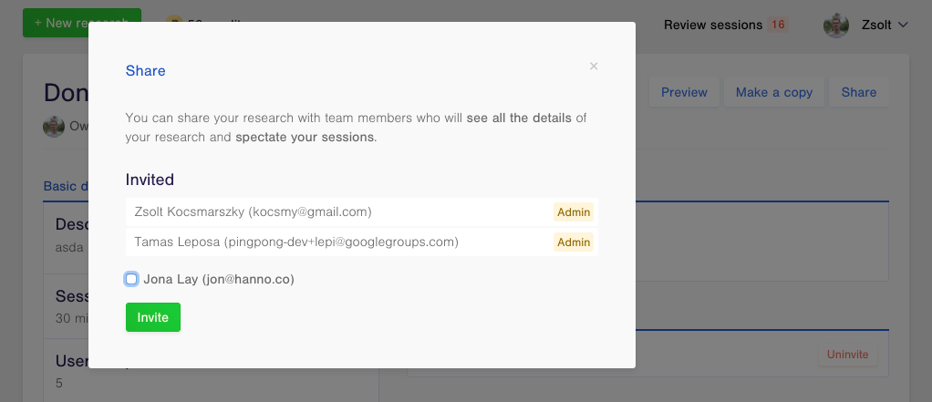The image size is (932, 402).
Task: Open Review sessions link
Action: click(712, 25)
